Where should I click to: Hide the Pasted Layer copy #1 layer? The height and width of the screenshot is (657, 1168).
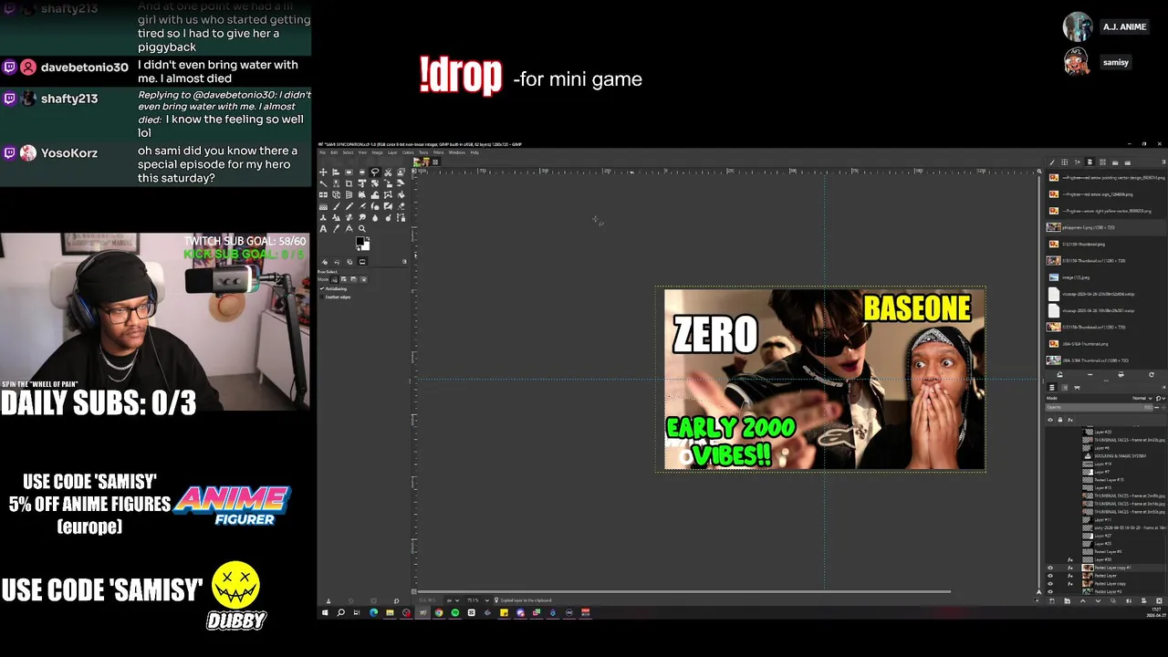(x=1050, y=568)
